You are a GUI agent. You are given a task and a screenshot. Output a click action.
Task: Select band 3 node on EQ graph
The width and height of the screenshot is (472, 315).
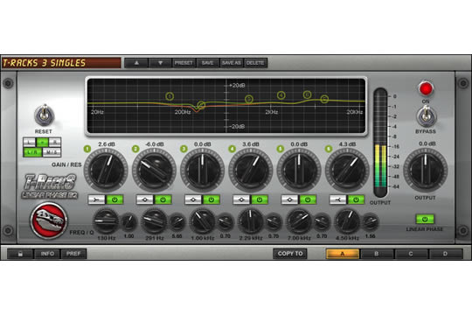(248, 99)
